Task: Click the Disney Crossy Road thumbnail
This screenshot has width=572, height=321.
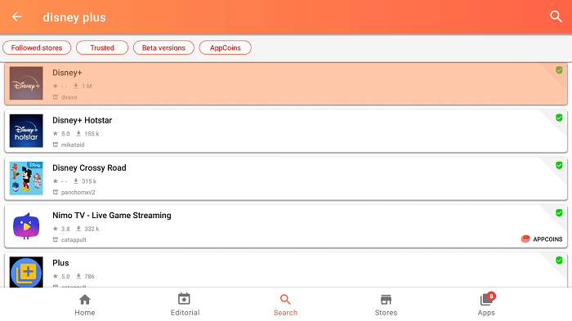Action: [26, 178]
